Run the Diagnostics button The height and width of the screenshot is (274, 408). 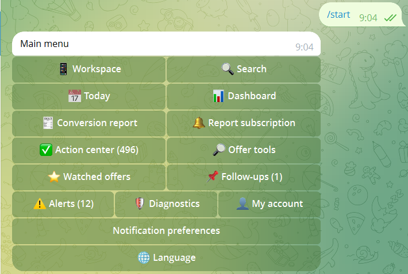[166, 204]
